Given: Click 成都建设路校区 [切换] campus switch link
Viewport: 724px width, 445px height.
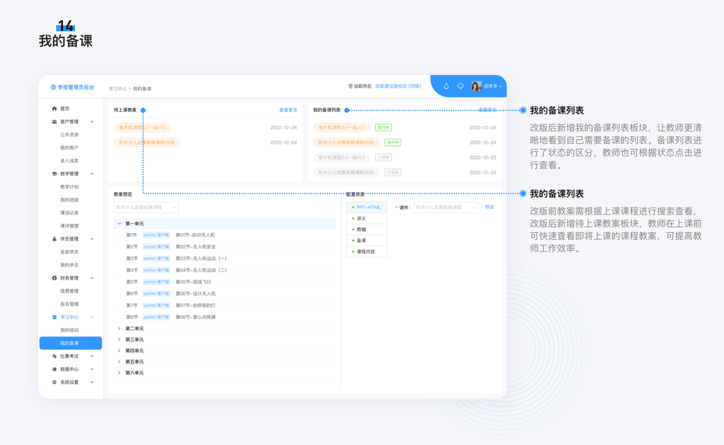Looking at the screenshot, I should pos(398,86).
